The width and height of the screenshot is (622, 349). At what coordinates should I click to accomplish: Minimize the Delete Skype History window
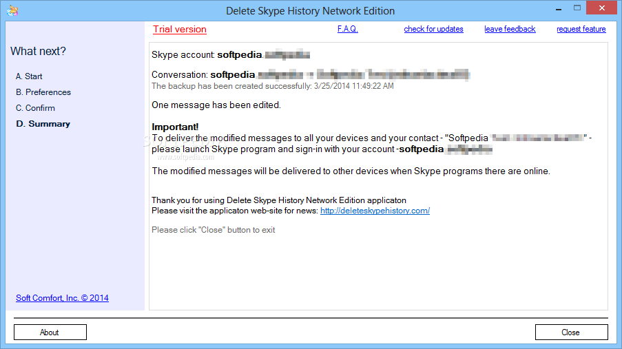(x=559, y=8)
